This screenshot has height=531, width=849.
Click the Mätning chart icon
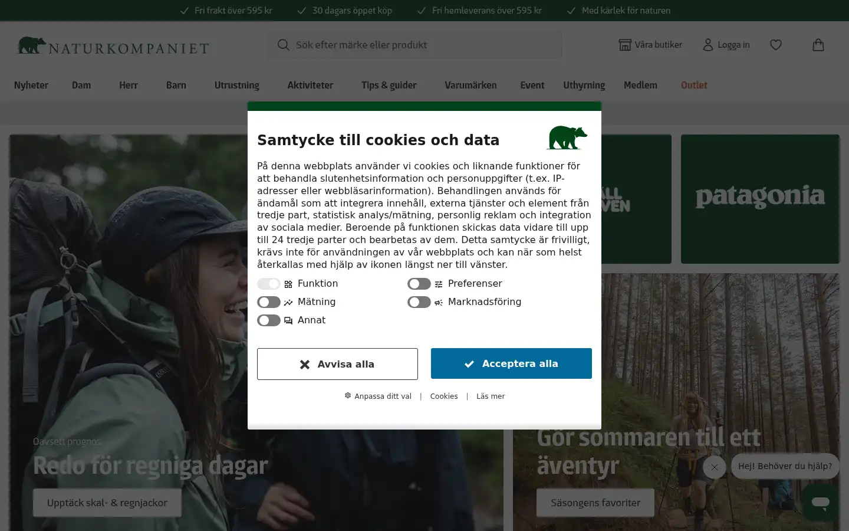point(288,303)
